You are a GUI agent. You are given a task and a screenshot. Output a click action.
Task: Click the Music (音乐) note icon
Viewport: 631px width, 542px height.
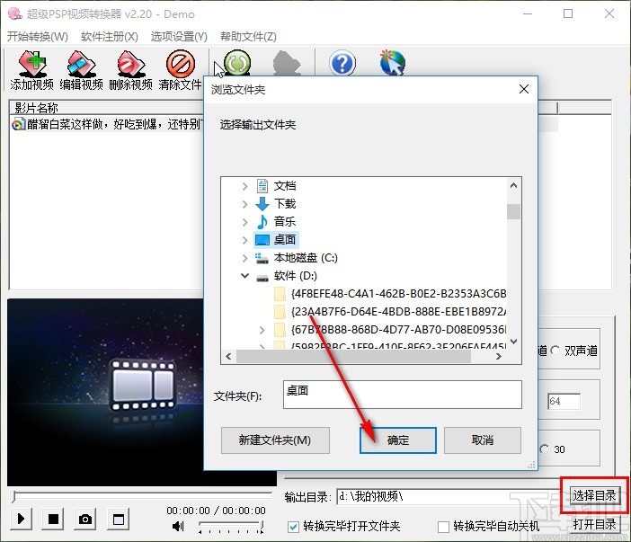click(x=262, y=222)
